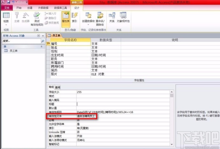Open the 视图 view switcher button
The image size is (220, 149).
(x=6, y=19)
